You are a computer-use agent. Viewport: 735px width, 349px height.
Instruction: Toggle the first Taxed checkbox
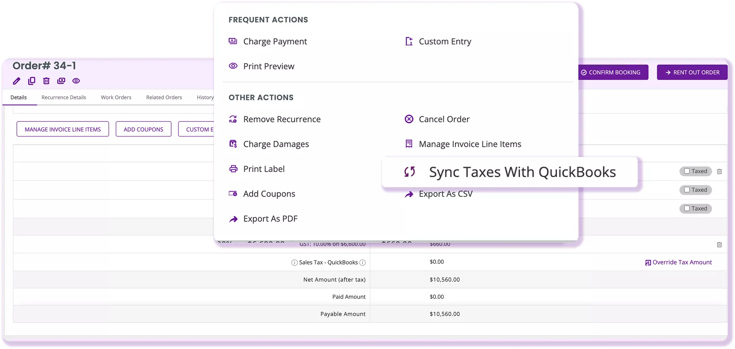tap(687, 171)
